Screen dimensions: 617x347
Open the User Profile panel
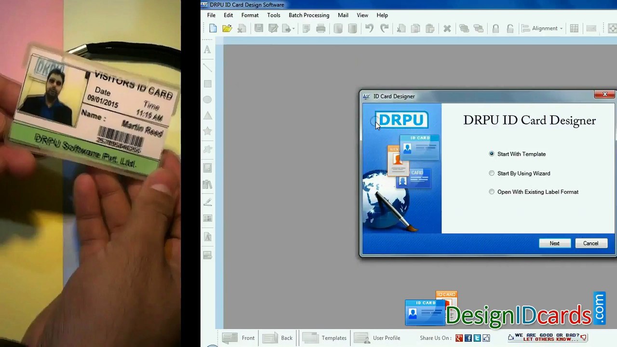pyautogui.click(x=377, y=338)
